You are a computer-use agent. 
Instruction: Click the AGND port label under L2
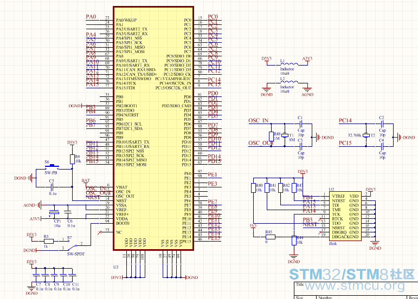(307, 94)
